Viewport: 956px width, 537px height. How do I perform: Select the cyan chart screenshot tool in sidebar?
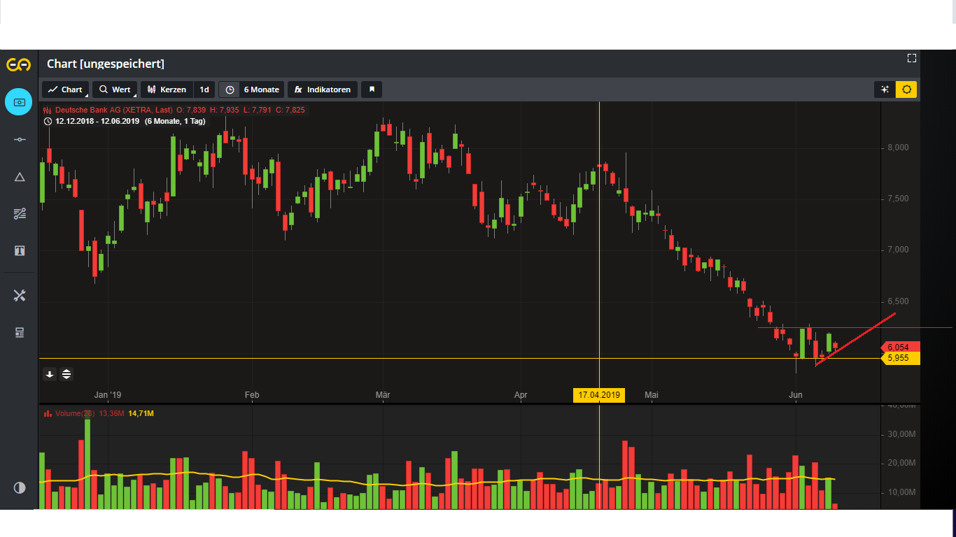tap(18, 101)
